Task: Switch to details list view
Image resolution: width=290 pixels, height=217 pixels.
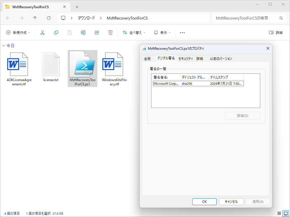Action: coord(279,213)
